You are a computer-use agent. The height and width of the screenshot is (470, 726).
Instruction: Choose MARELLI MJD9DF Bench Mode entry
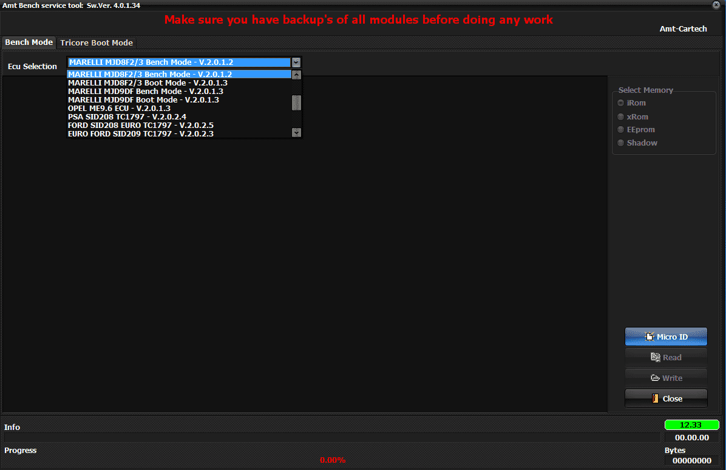(x=145, y=91)
